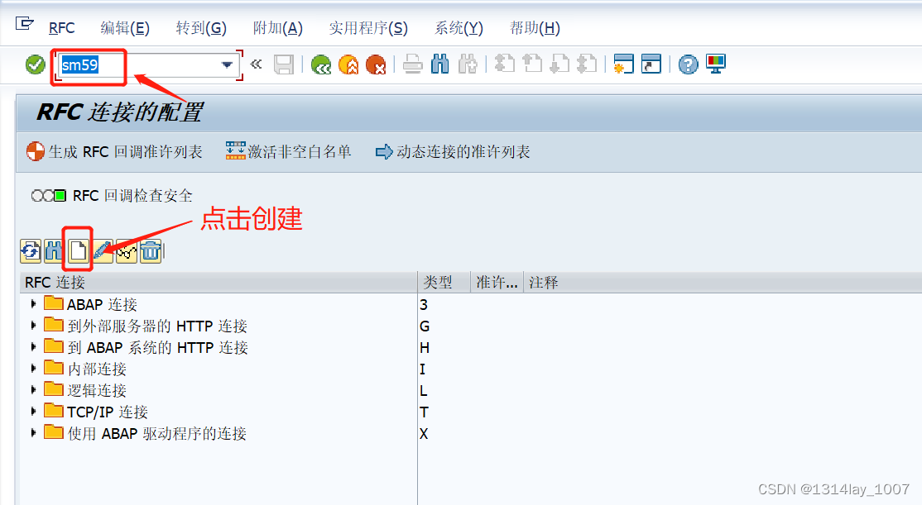Click the Previous Page icon
Image resolution: width=922 pixels, height=505 pixels.
coord(532,64)
